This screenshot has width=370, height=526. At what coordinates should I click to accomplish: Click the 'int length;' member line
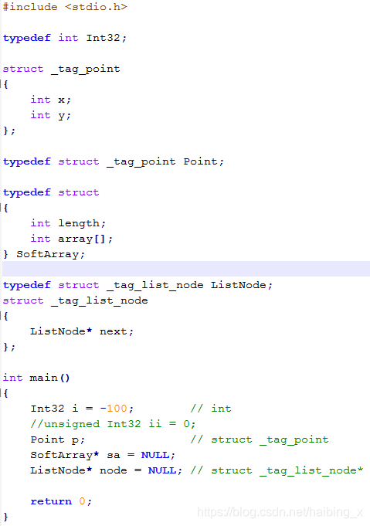[x=68, y=223]
